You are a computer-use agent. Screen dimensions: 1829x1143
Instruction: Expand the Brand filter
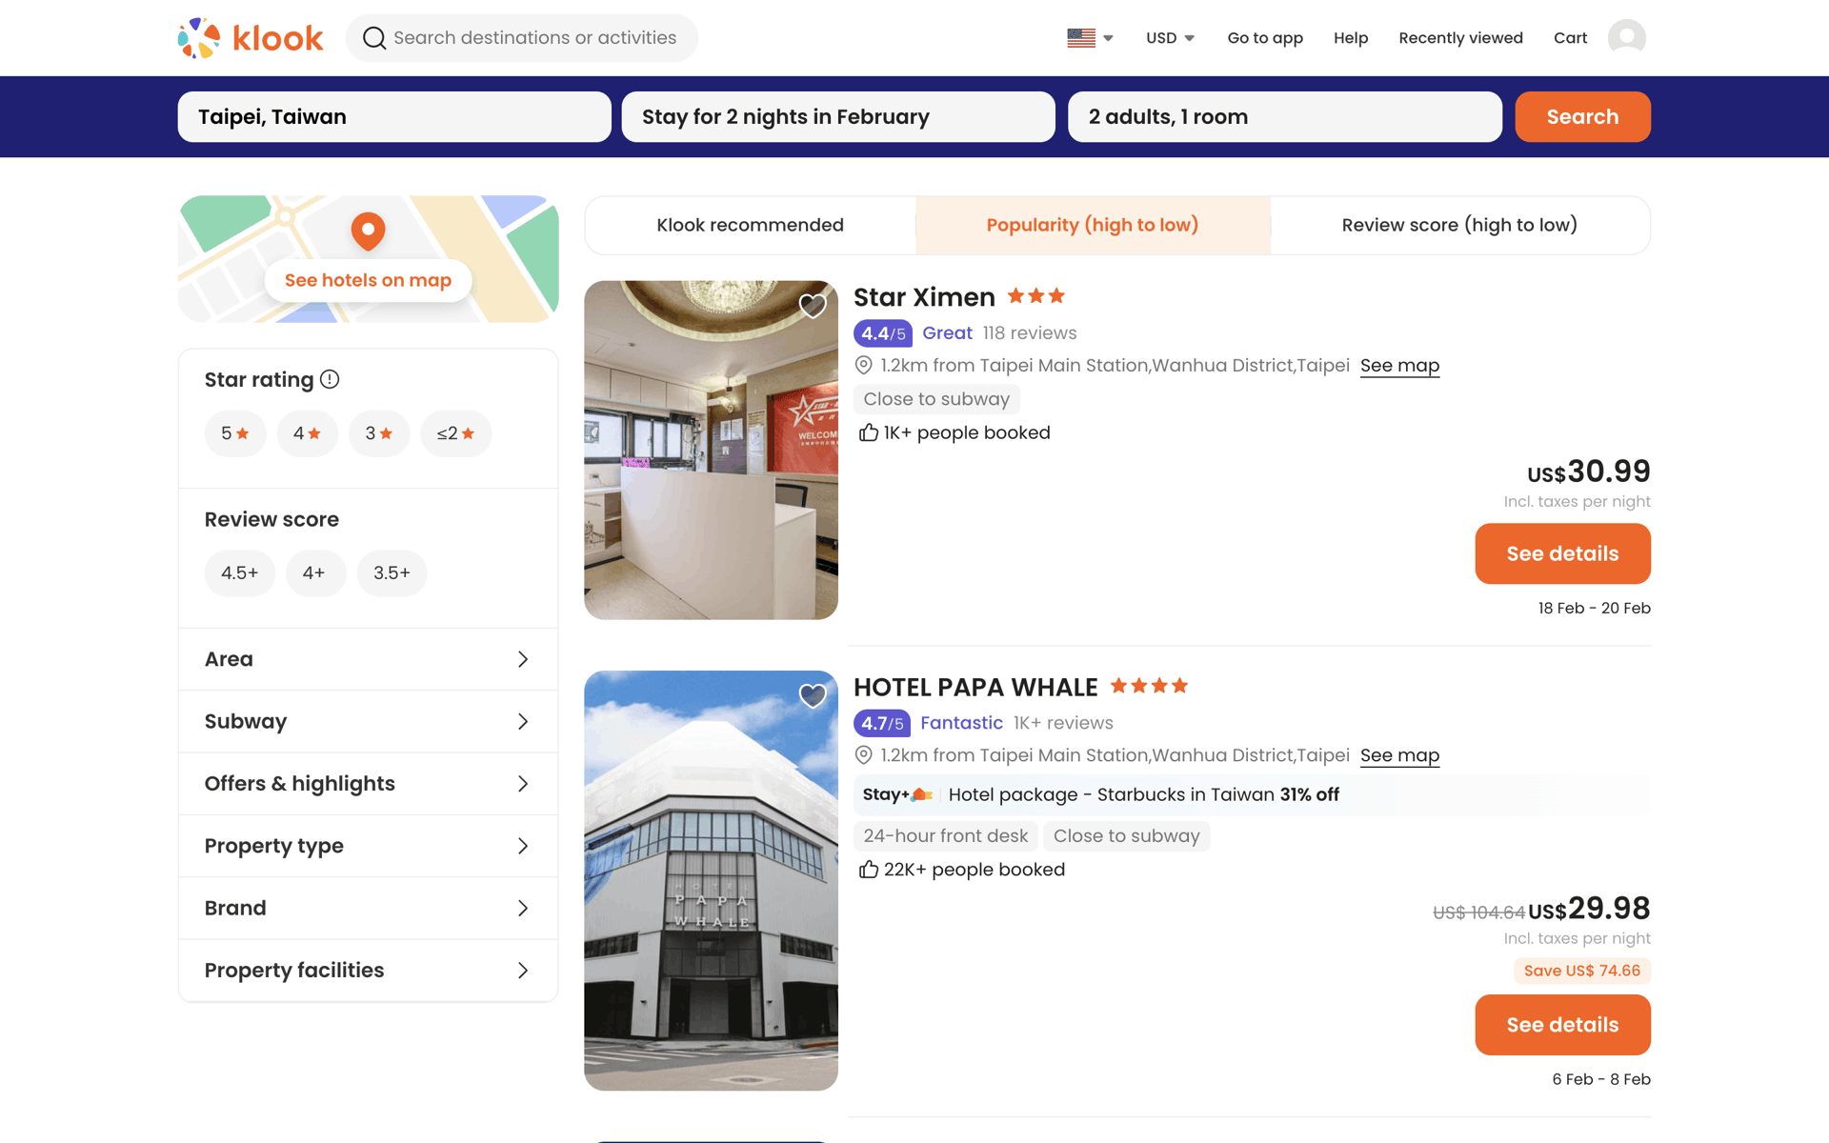(368, 908)
